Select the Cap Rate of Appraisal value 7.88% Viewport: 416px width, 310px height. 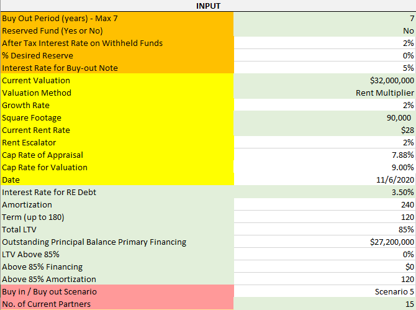[325, 155]
